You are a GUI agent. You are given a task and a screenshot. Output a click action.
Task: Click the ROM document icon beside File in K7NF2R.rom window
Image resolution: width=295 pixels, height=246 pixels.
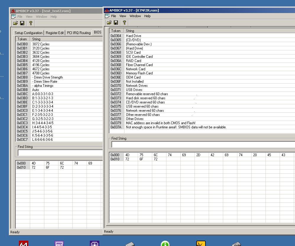pyautogui.click(x=107, y=16)
